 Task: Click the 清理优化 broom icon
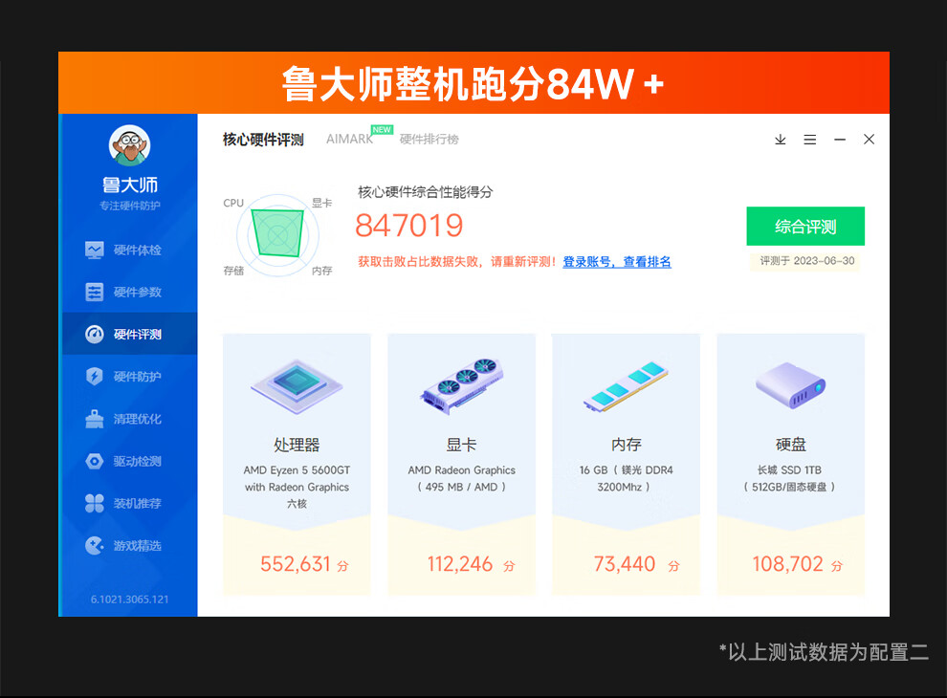pyautogui.click(x=95, y=419)
